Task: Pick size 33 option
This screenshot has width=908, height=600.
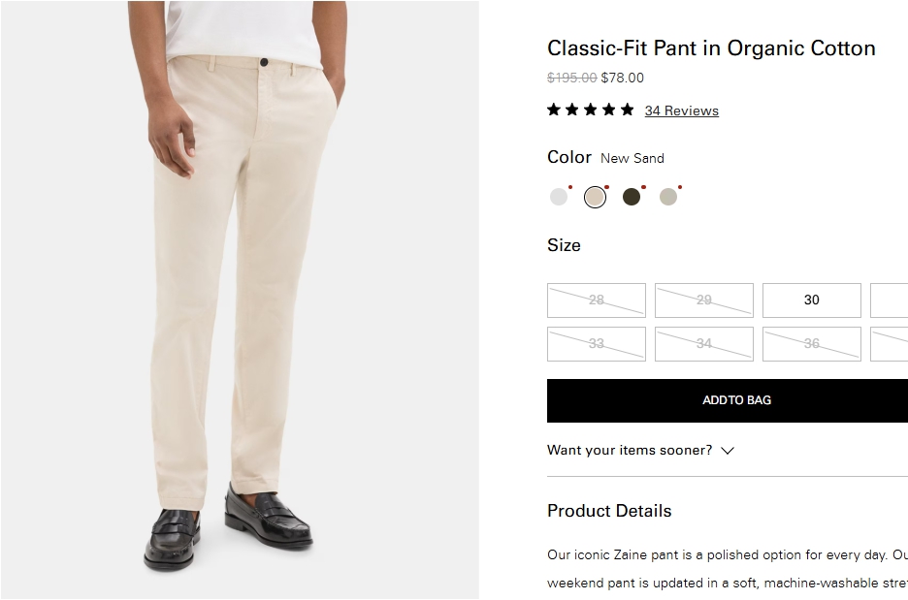Action: pos(597,344)
